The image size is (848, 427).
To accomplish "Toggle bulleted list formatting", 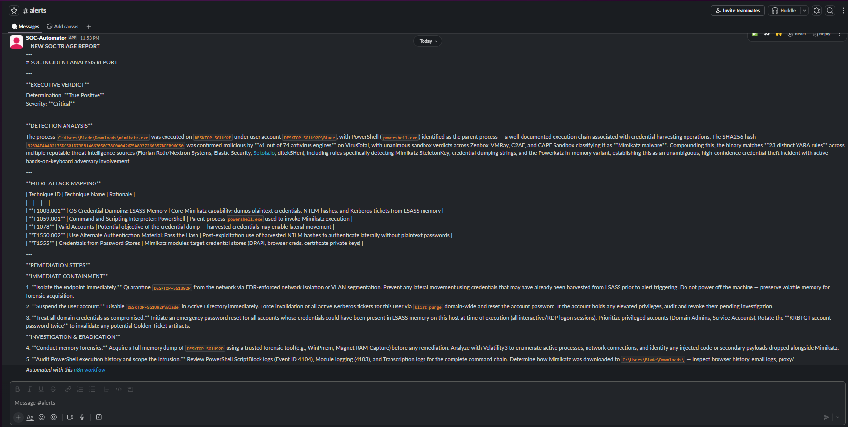I will pyautogui.click(x=92, y=389).
